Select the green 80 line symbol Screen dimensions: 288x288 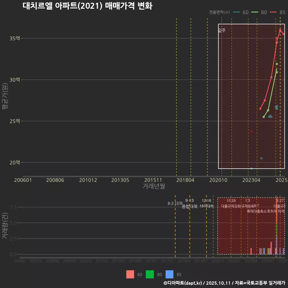[x=255, y=12]
